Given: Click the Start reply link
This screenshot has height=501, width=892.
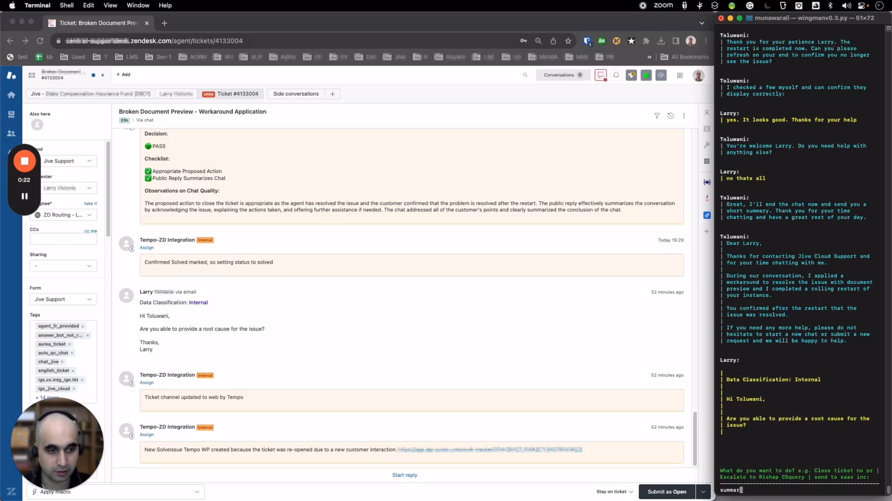Looking at the screenshot, I should 405,475.
